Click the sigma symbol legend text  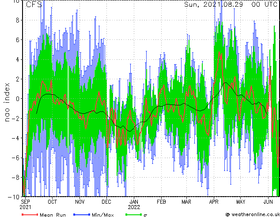click(x=145, y=215)
